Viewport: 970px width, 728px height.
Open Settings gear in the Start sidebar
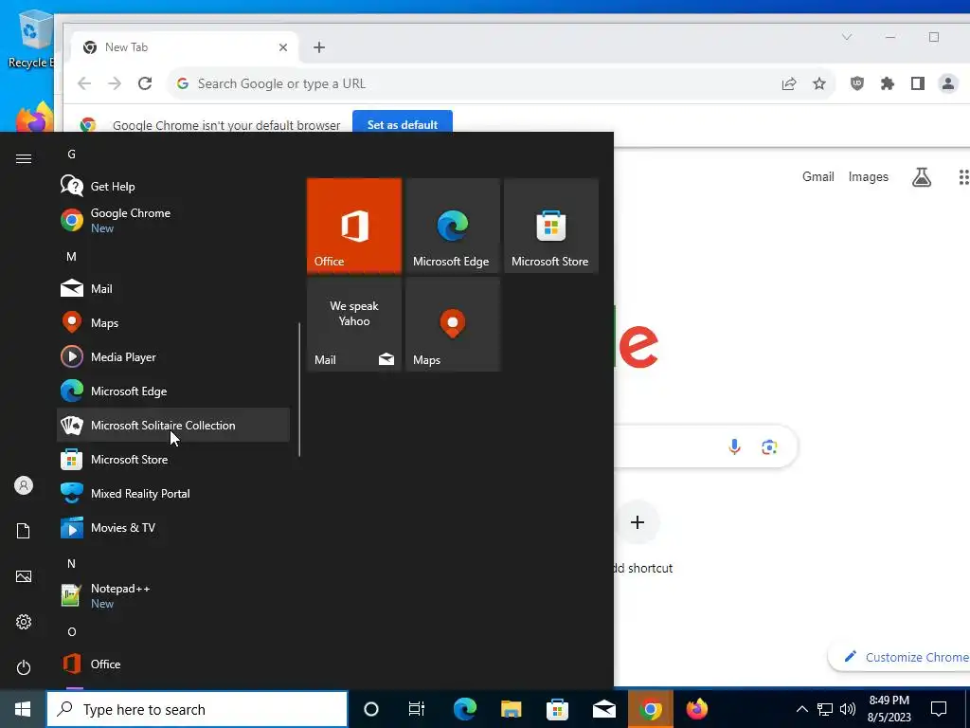(x=24, y=622)
